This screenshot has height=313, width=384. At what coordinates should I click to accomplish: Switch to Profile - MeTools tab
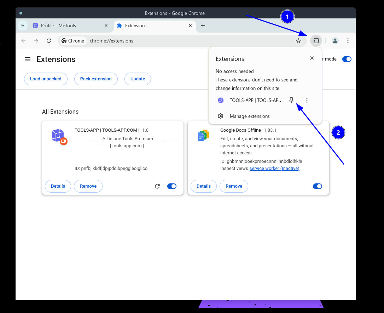coord(67,25)
